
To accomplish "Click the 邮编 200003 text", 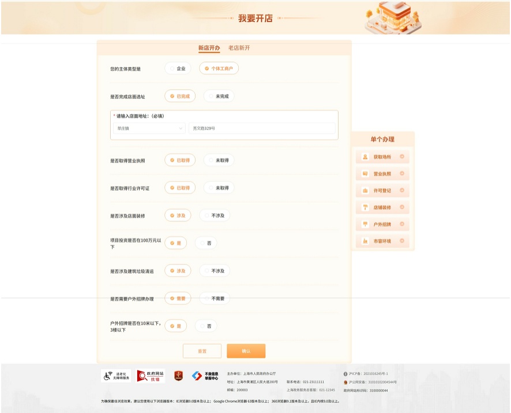I will [237, 390].
